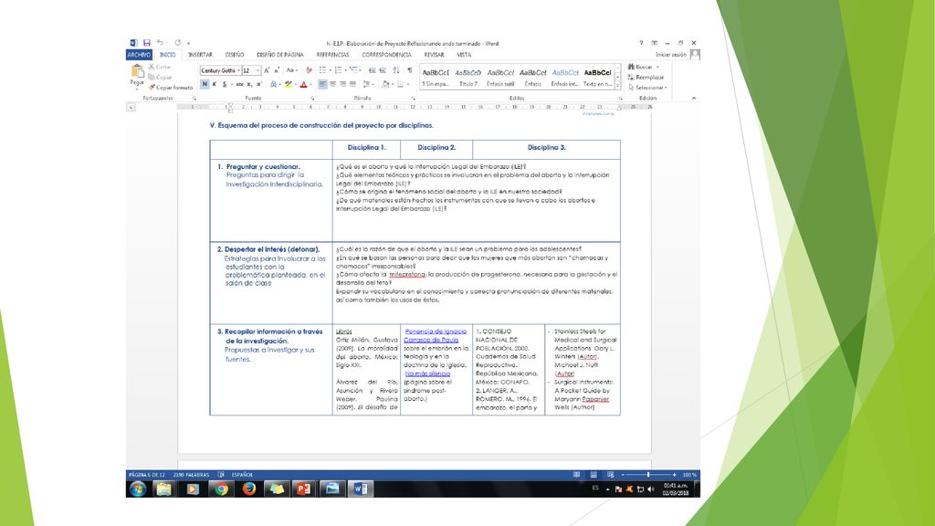Open the numbered list dropdown

pyautogui.click(x=346, y=70)
